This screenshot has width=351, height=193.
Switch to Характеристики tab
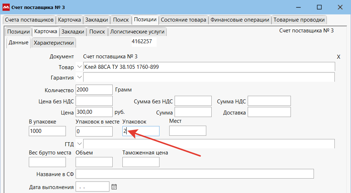(54, 43)
